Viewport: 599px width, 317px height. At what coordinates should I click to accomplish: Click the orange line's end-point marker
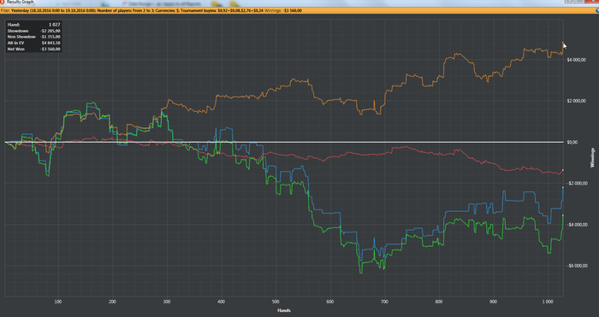point(563,43)
